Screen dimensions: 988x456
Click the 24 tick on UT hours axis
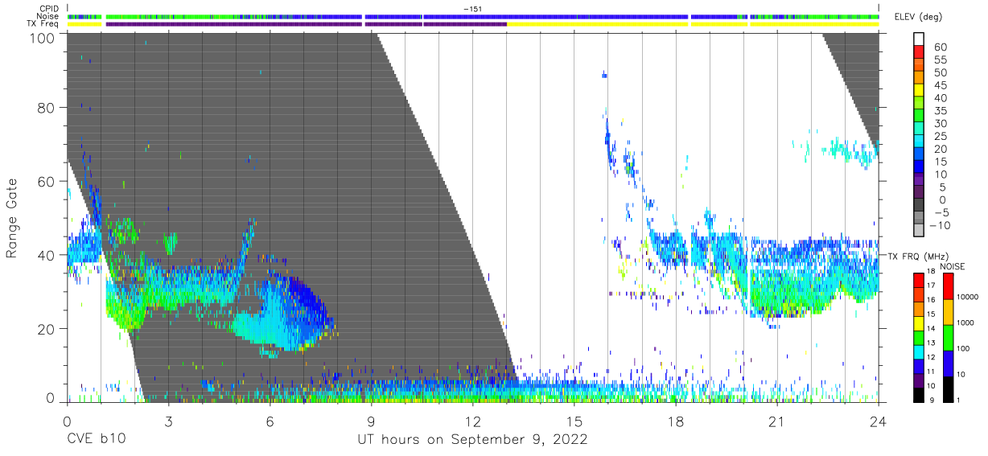point(878,421)
